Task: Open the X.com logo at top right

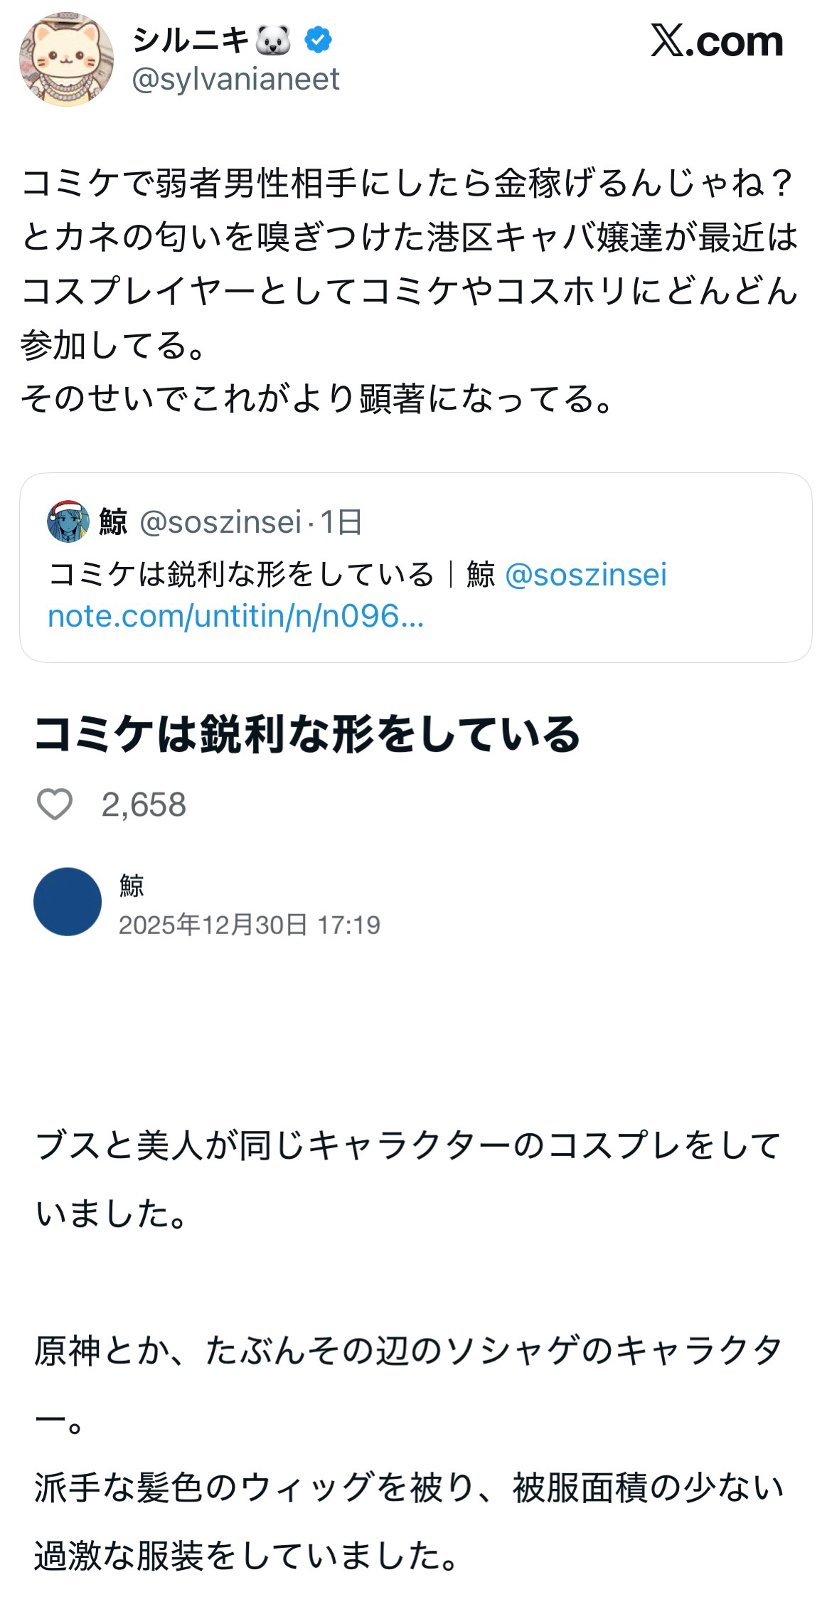Action: (716, 41)
